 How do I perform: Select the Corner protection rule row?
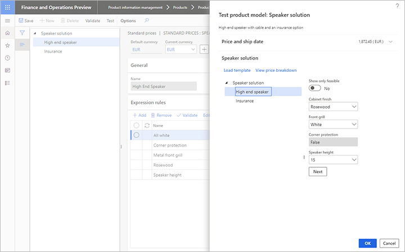coord(170,145)
